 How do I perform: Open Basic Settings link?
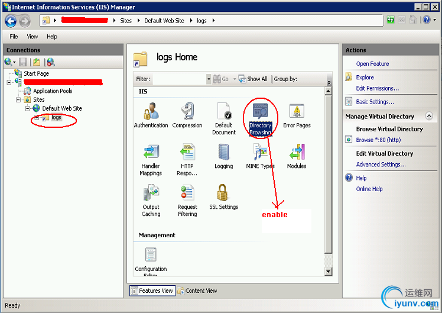click(375, 102)
